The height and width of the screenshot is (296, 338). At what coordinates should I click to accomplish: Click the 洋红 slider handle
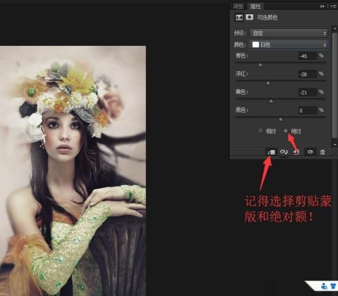pyautogui.click(x=268, y=83)
